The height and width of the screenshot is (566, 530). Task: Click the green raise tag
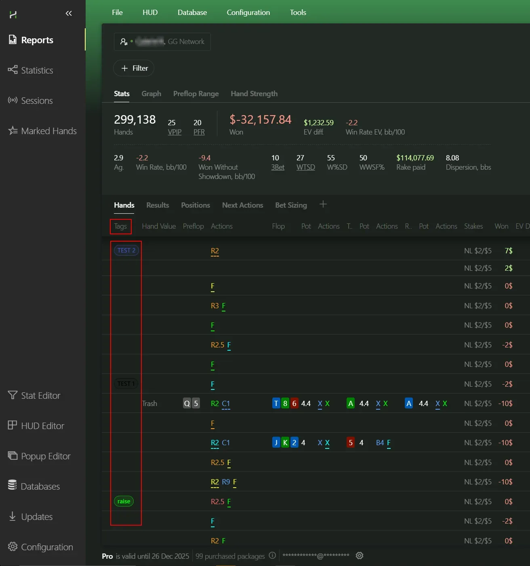[x=124, y=501]
